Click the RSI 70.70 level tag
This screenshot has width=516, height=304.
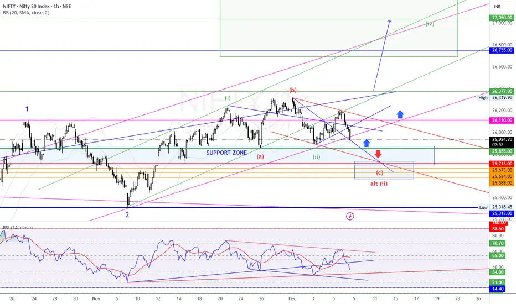tap(498, 243)
